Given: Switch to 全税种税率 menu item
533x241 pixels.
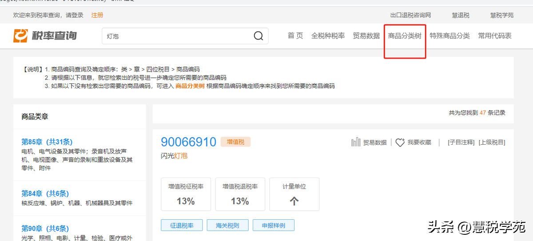Looking at the screenshot, I should pyautogui.click(x=328, y=36).
